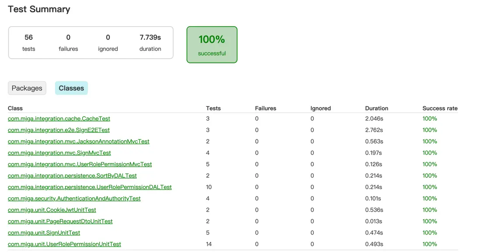Open the SortByDALTest class link
This screenshot has height=252, width=480.
click(x=72, y=176)
